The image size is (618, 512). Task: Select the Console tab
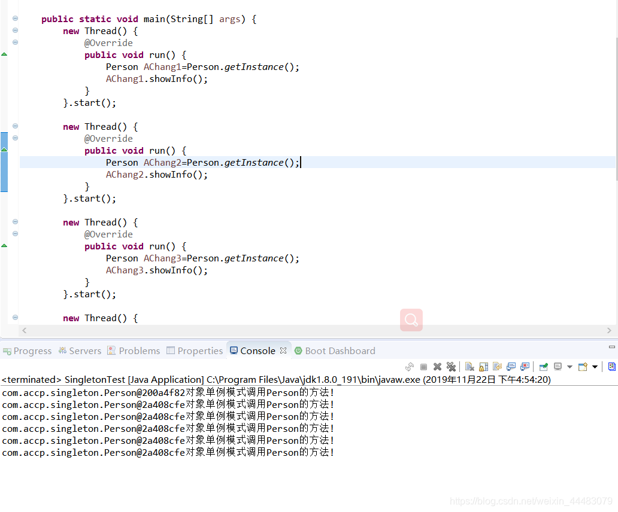pos(257,351)
